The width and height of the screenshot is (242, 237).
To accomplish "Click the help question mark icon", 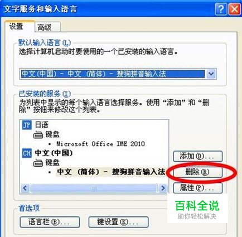I will pyautogui.click(x=221, y=9).
